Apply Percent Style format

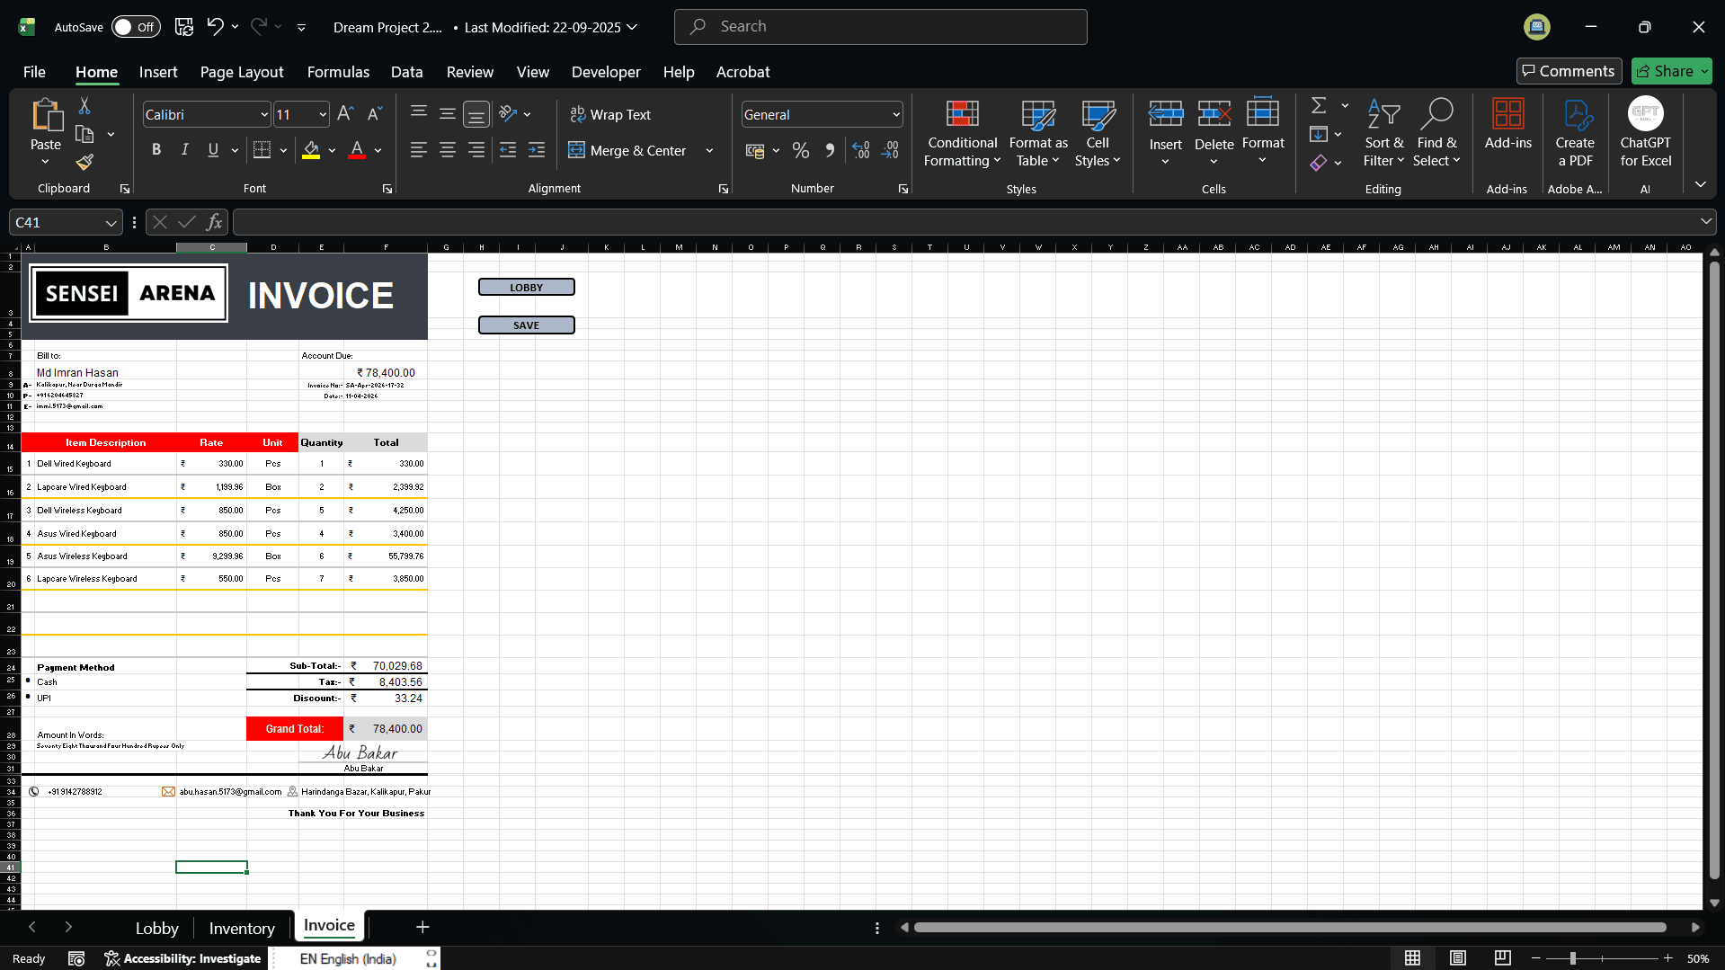coord(801,150)
